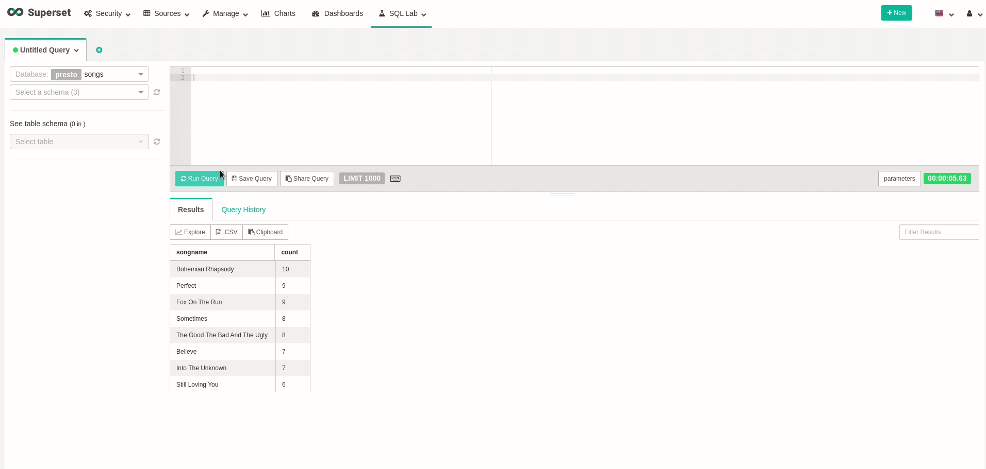This screenshot has width=986, height=469.
Task: Select the Fox On The Run cell
Action: (x=223, y=302)
